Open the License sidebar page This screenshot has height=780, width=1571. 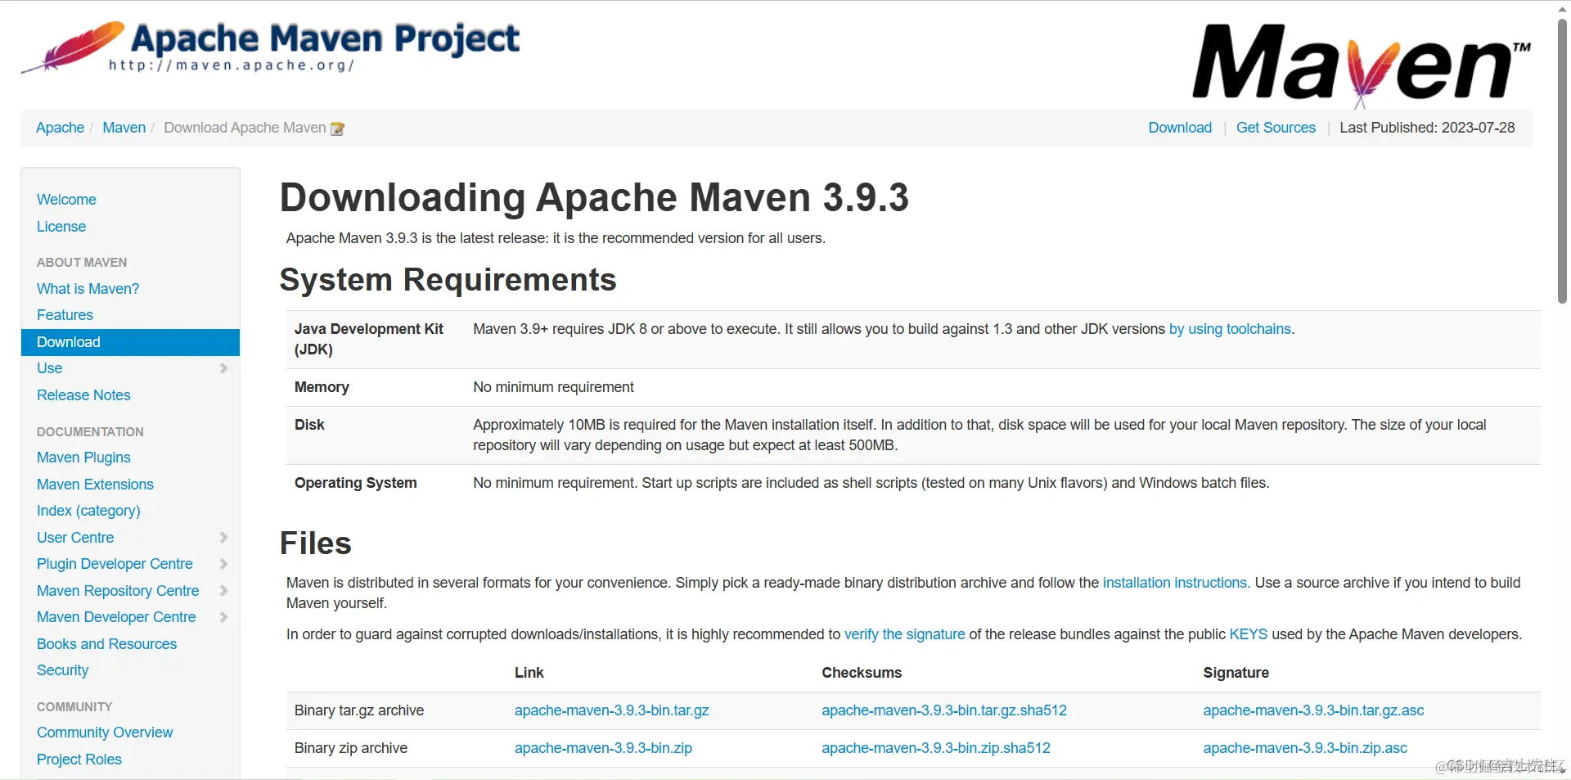61,227
